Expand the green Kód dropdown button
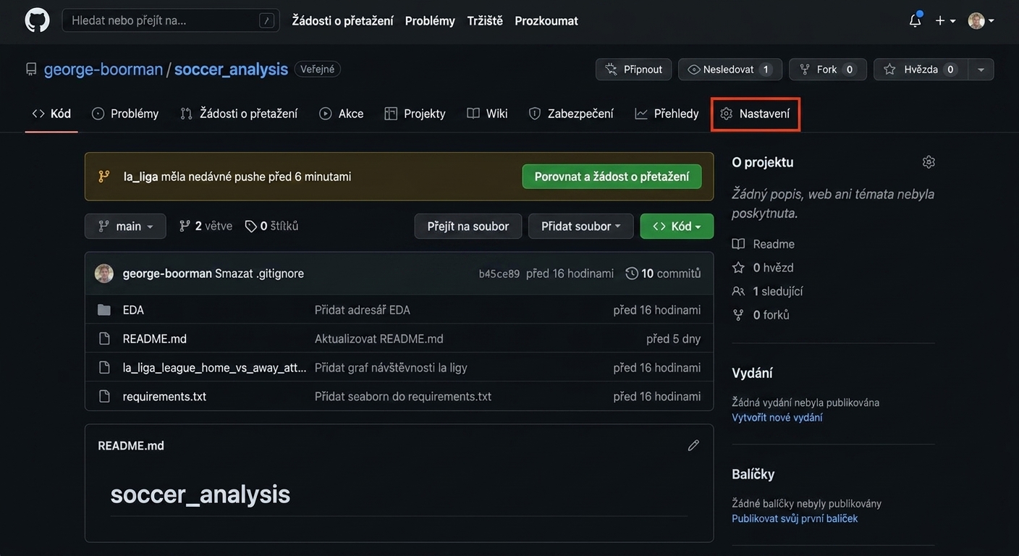Screen dimensions: 1019x556 coord(677,226)
